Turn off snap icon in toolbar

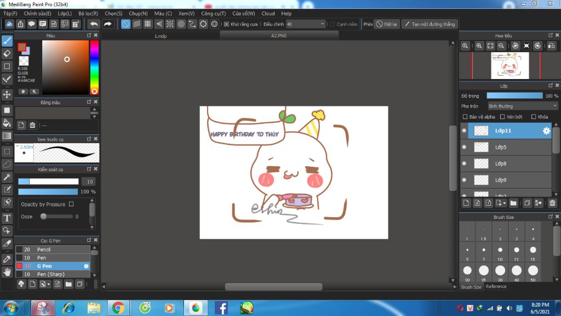tap(125, 24)
